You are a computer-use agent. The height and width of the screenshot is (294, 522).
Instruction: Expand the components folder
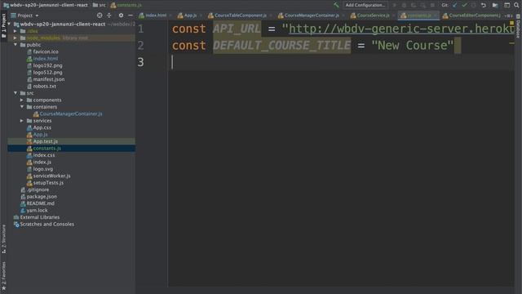click(x=22, y=100)
